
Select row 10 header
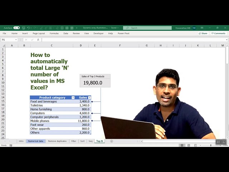pos(3,82)
